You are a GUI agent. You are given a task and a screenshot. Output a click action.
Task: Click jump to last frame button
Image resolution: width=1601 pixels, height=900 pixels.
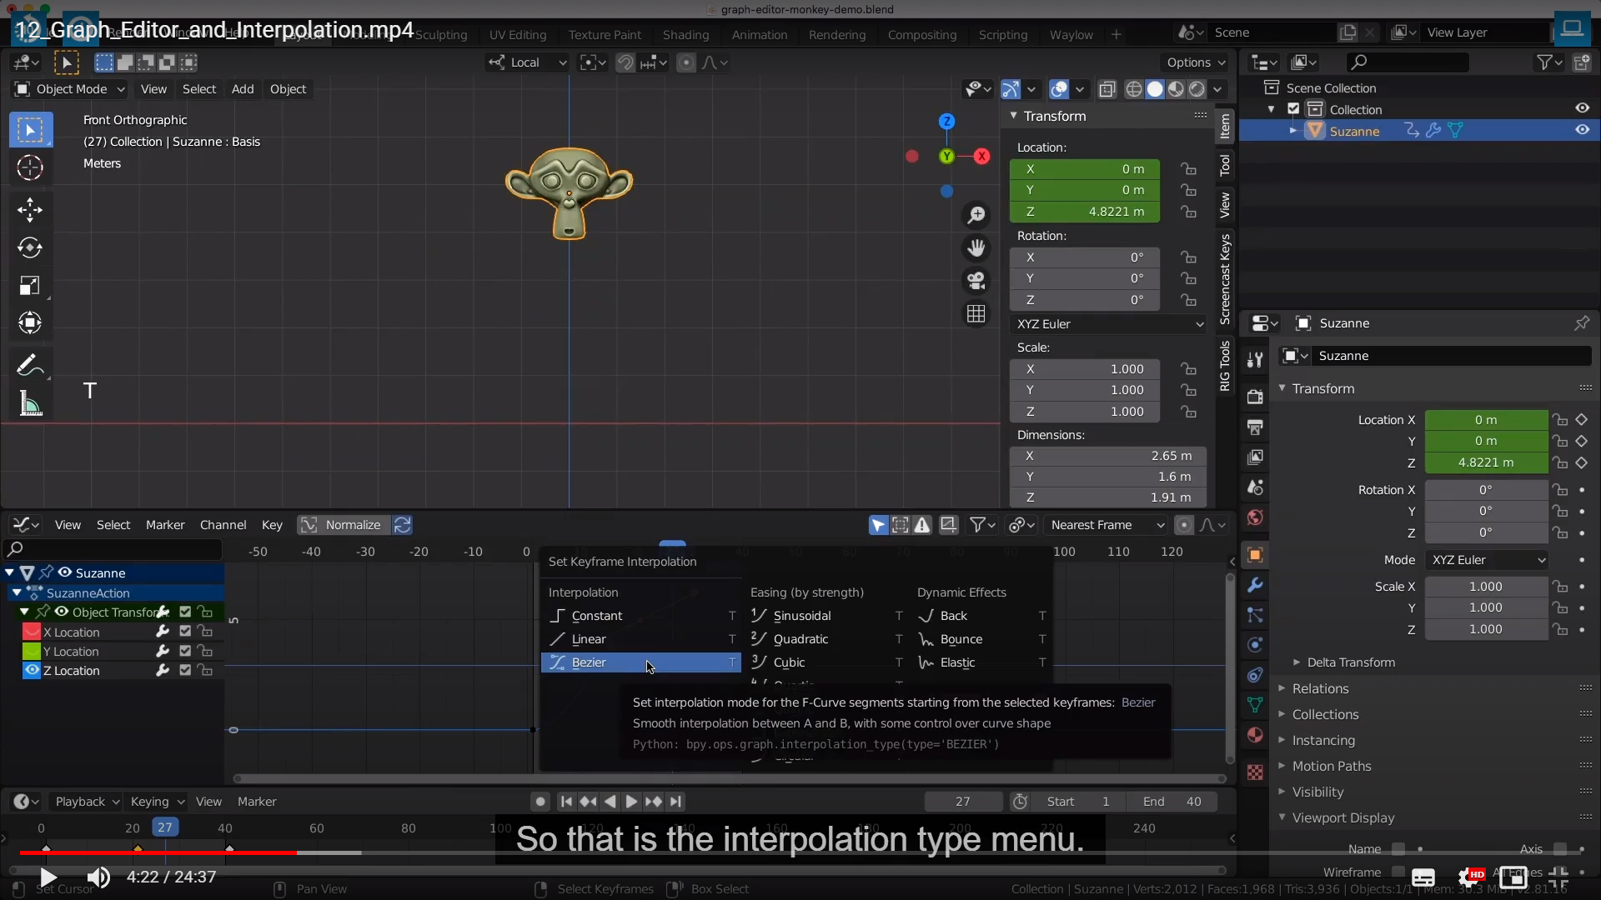click(675, 802)
